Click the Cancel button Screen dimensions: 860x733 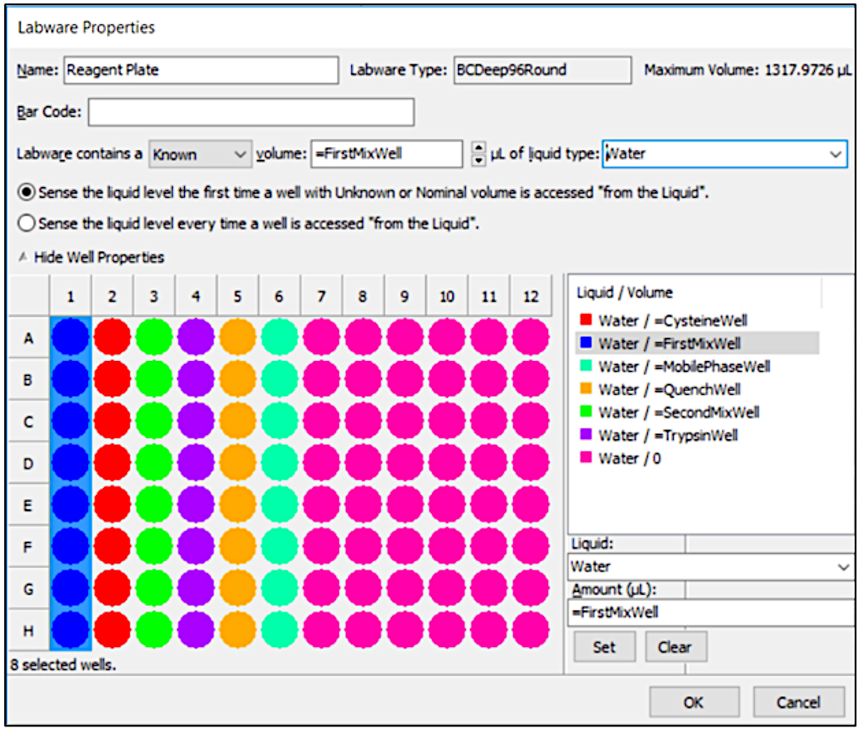[x=798, y=702]
